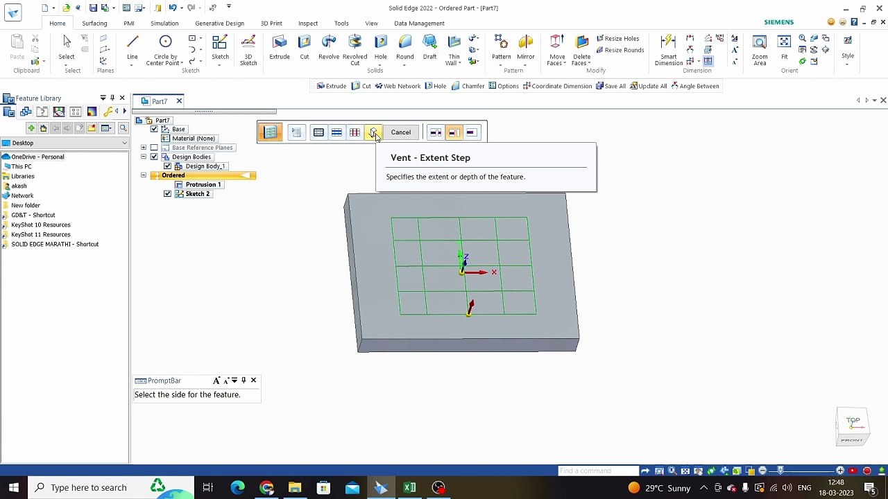Switch to the Simulation ribbon tab
Image resolution: width=888 pixels, height=499 pixels.
164,24
